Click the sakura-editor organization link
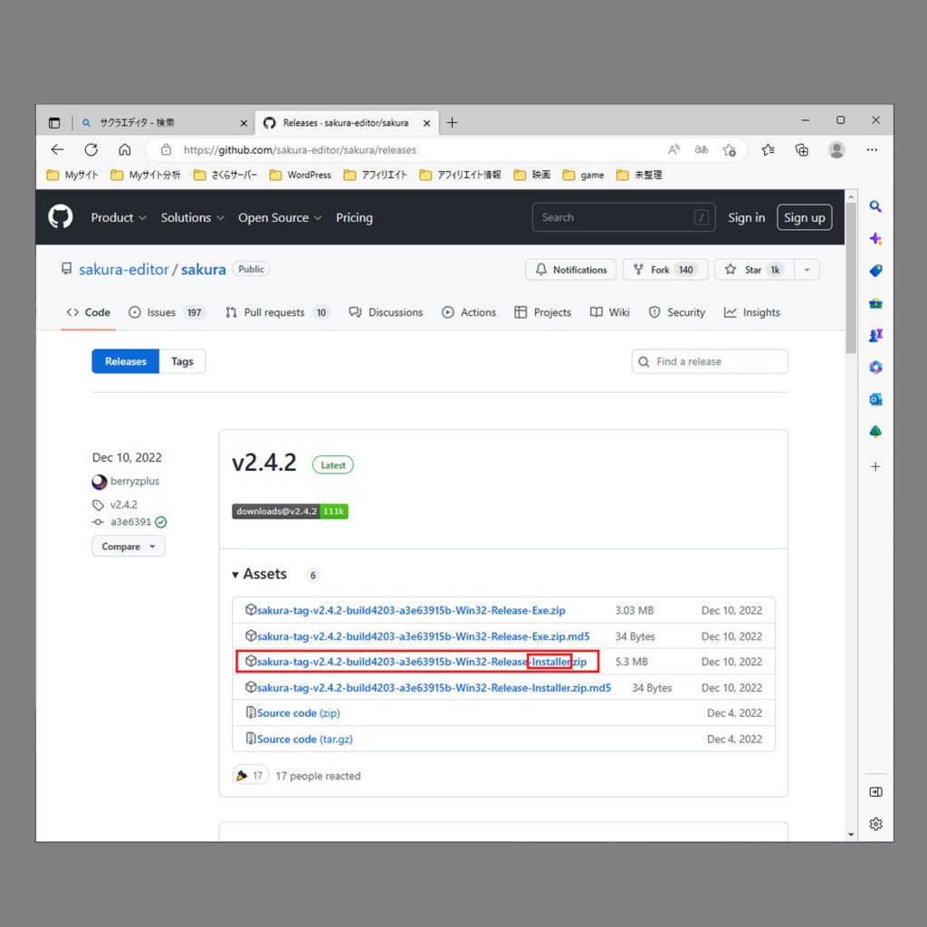The height and width of the screenshot is (927, 927). pyautogui.click(x=123, y=270)
